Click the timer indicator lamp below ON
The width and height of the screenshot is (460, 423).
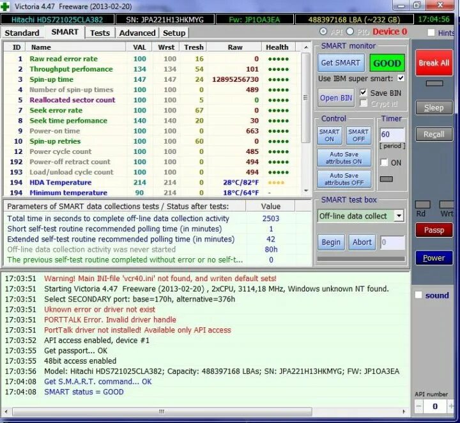[386, 179]
